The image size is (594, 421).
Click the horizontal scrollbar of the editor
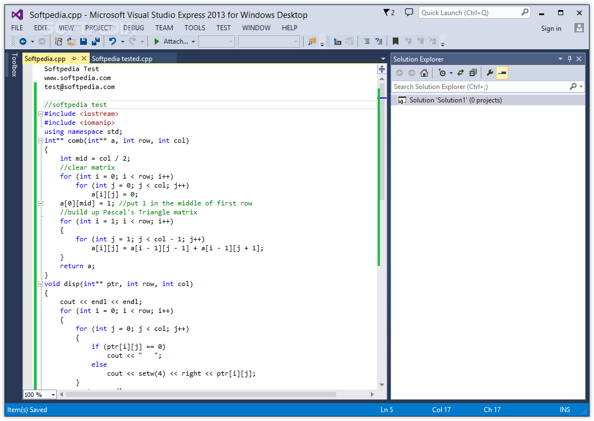tap(217, 395)
